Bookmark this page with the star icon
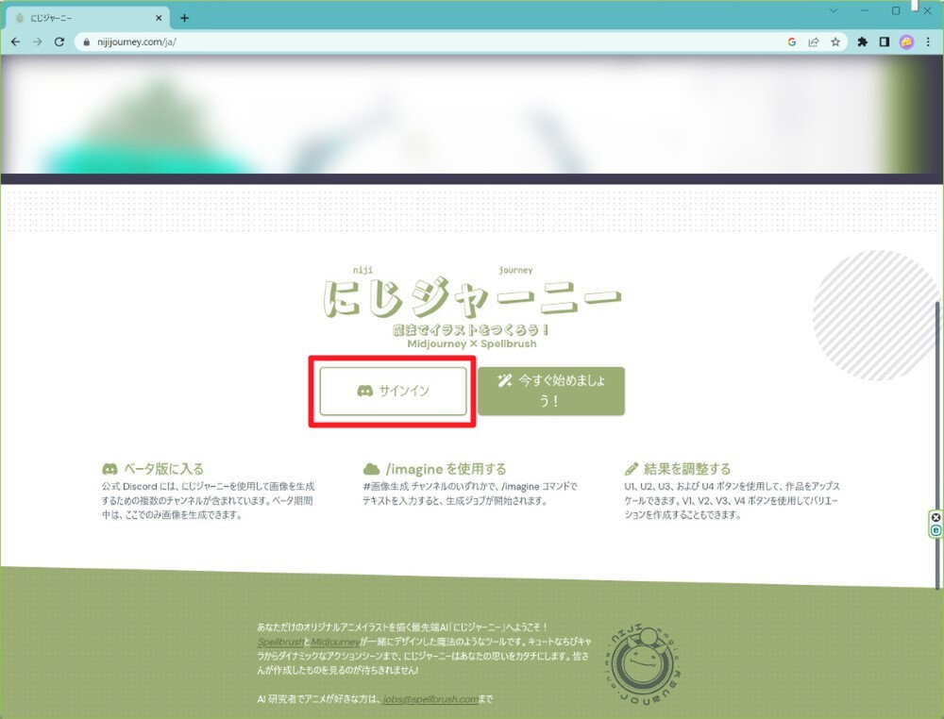944x719 pixels. coord(835,42)
